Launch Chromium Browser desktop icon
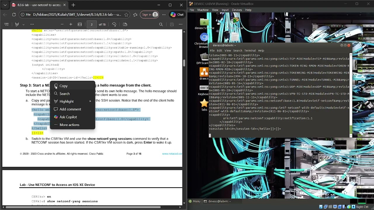Screen dimensions: 374x210 coord(204,41)
